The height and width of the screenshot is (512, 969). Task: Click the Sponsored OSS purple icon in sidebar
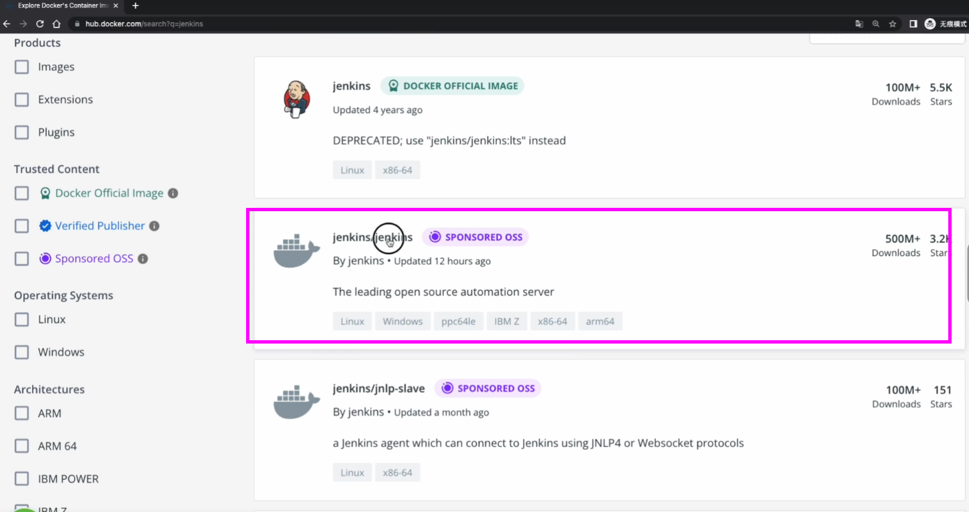[x=45, y=259]
